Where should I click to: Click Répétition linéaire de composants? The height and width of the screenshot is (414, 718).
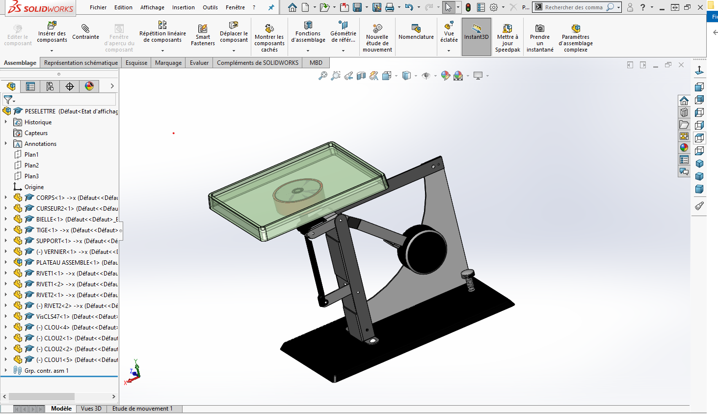tap(162, 32)
